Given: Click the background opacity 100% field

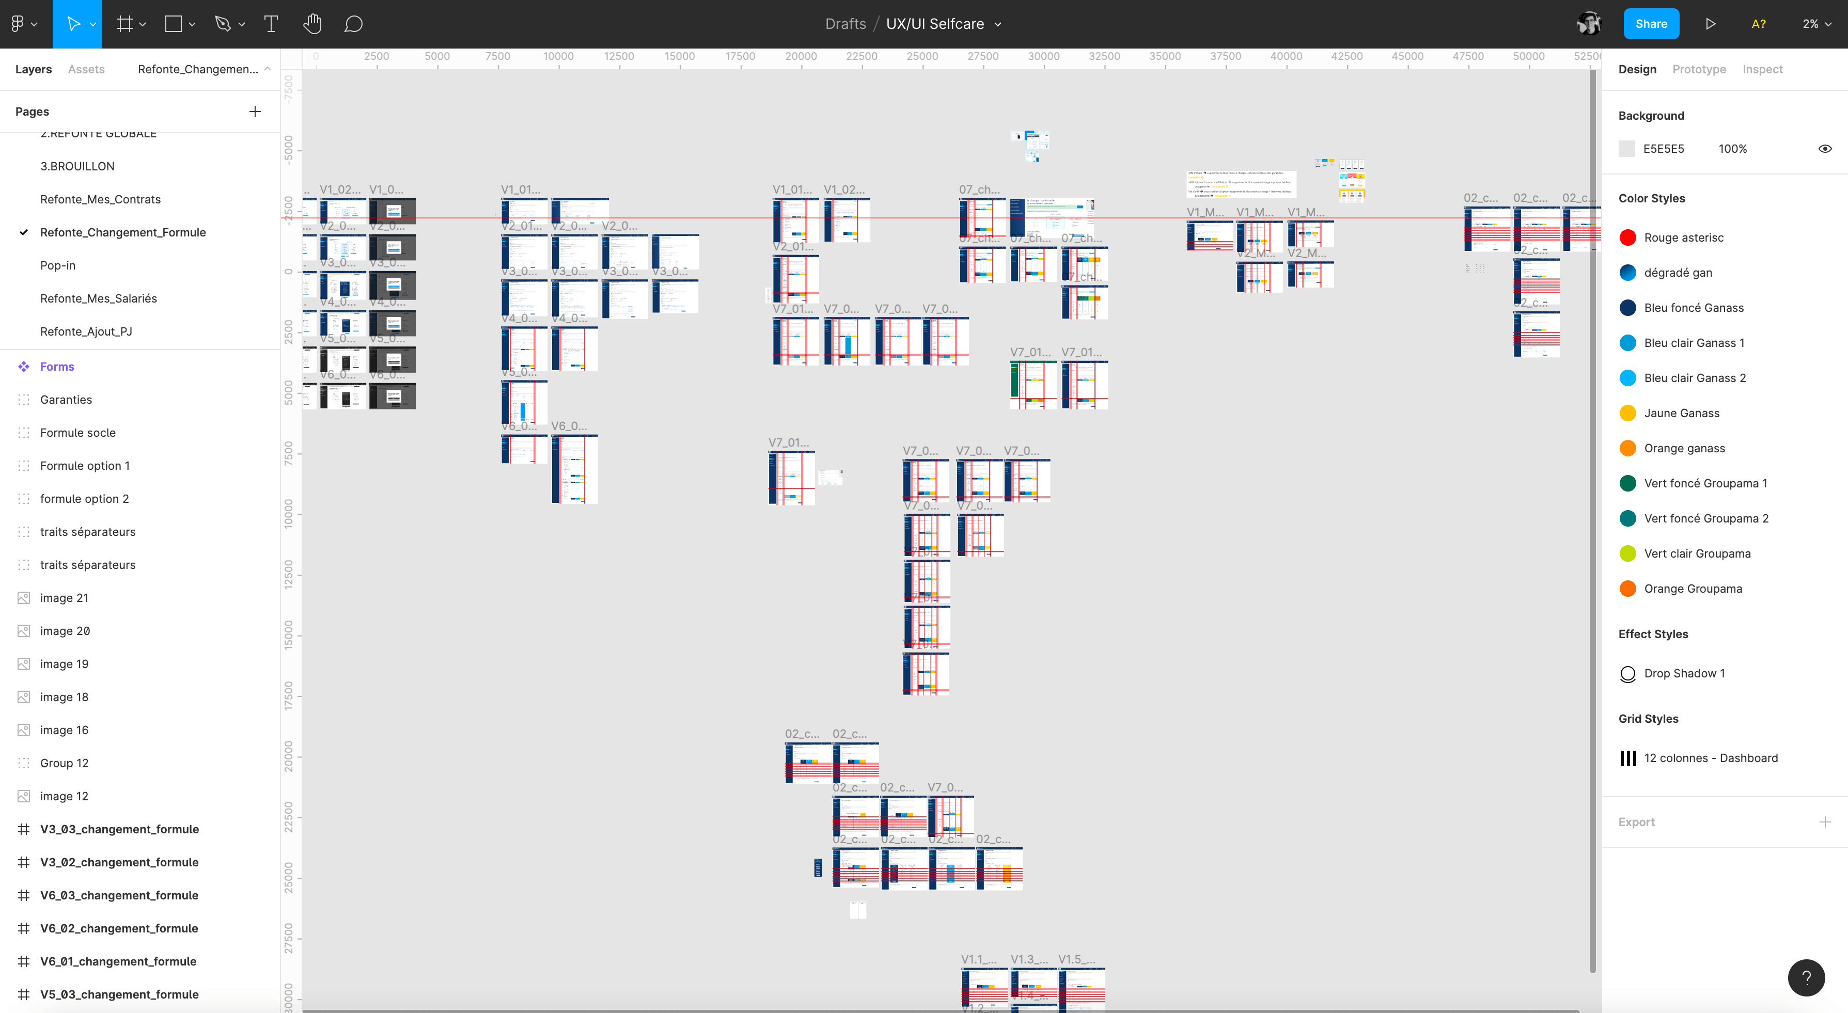Looking at the screenshot, I should tap(1732, 148).
